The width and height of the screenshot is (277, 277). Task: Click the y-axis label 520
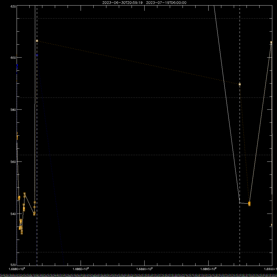point(13,265)
